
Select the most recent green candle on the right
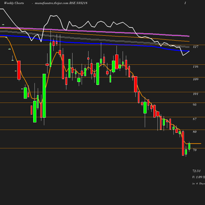[189, 146]
